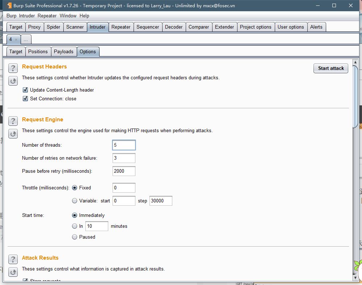This screenshot has height=285, width=362.
Task: Select the Variable throttle radio button
Action: click(75, 201)
